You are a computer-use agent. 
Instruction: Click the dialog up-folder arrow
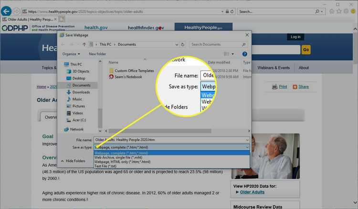coord(84,44)
